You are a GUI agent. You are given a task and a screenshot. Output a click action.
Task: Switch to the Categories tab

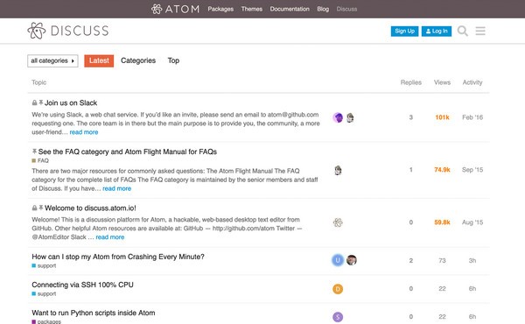coord(138,60)
